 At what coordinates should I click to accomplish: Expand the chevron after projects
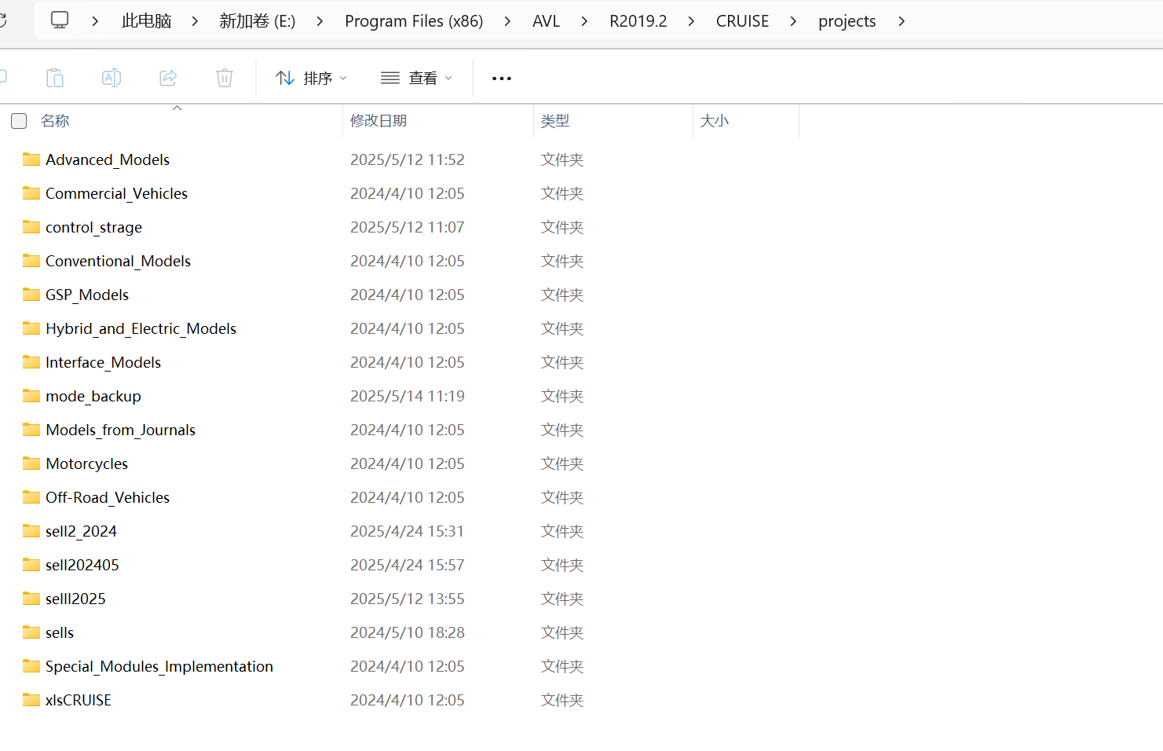(x=902, y=21)
